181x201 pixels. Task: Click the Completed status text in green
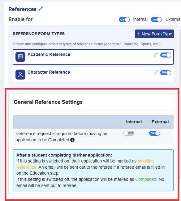click(x=146, y=179)
